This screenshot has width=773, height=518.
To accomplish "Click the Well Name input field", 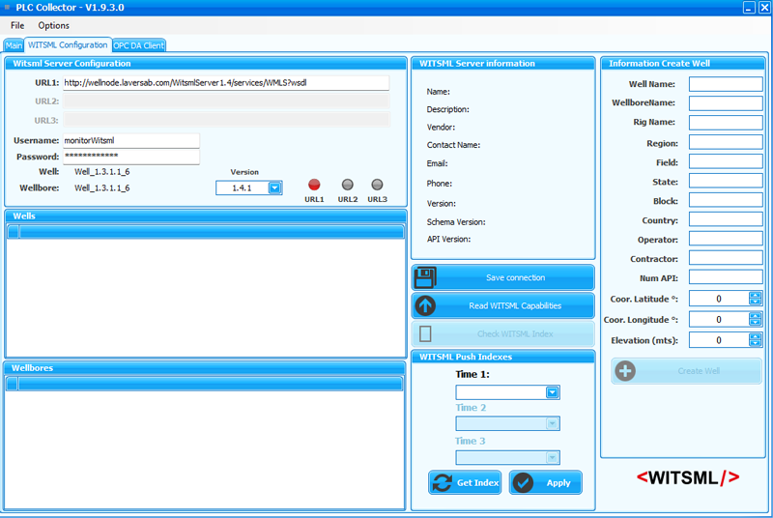I will coord(725,85).
